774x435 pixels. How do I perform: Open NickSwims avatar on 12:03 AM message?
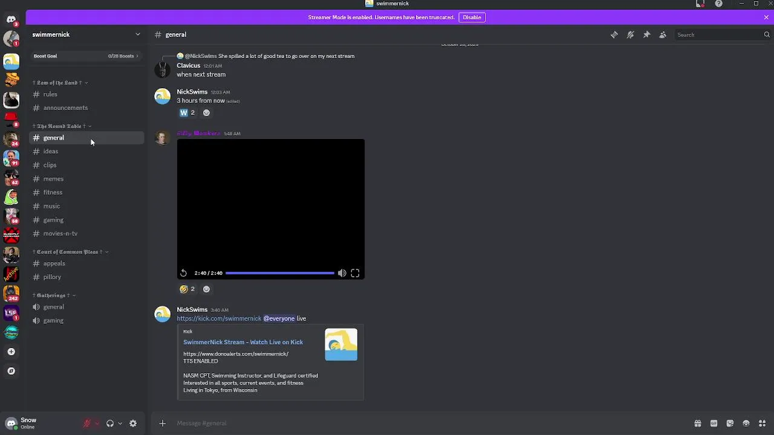(x=162, y=97)
